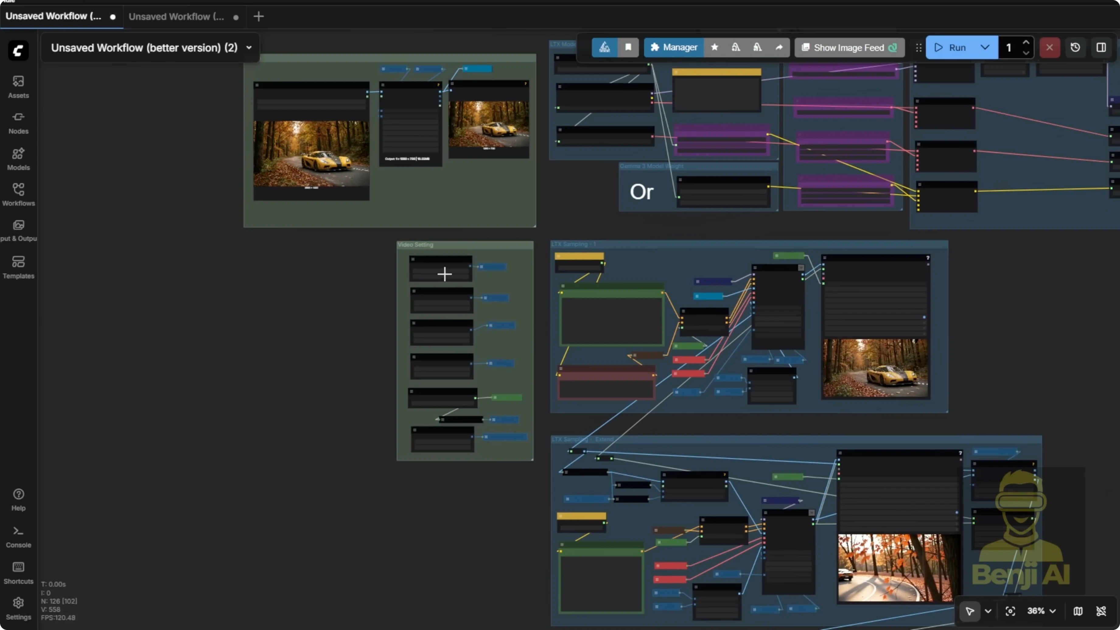Viewport: 1120px width, 630px height.
Task: Expand the workflow title dropdown chevron
Action: (x=249, y=47)
